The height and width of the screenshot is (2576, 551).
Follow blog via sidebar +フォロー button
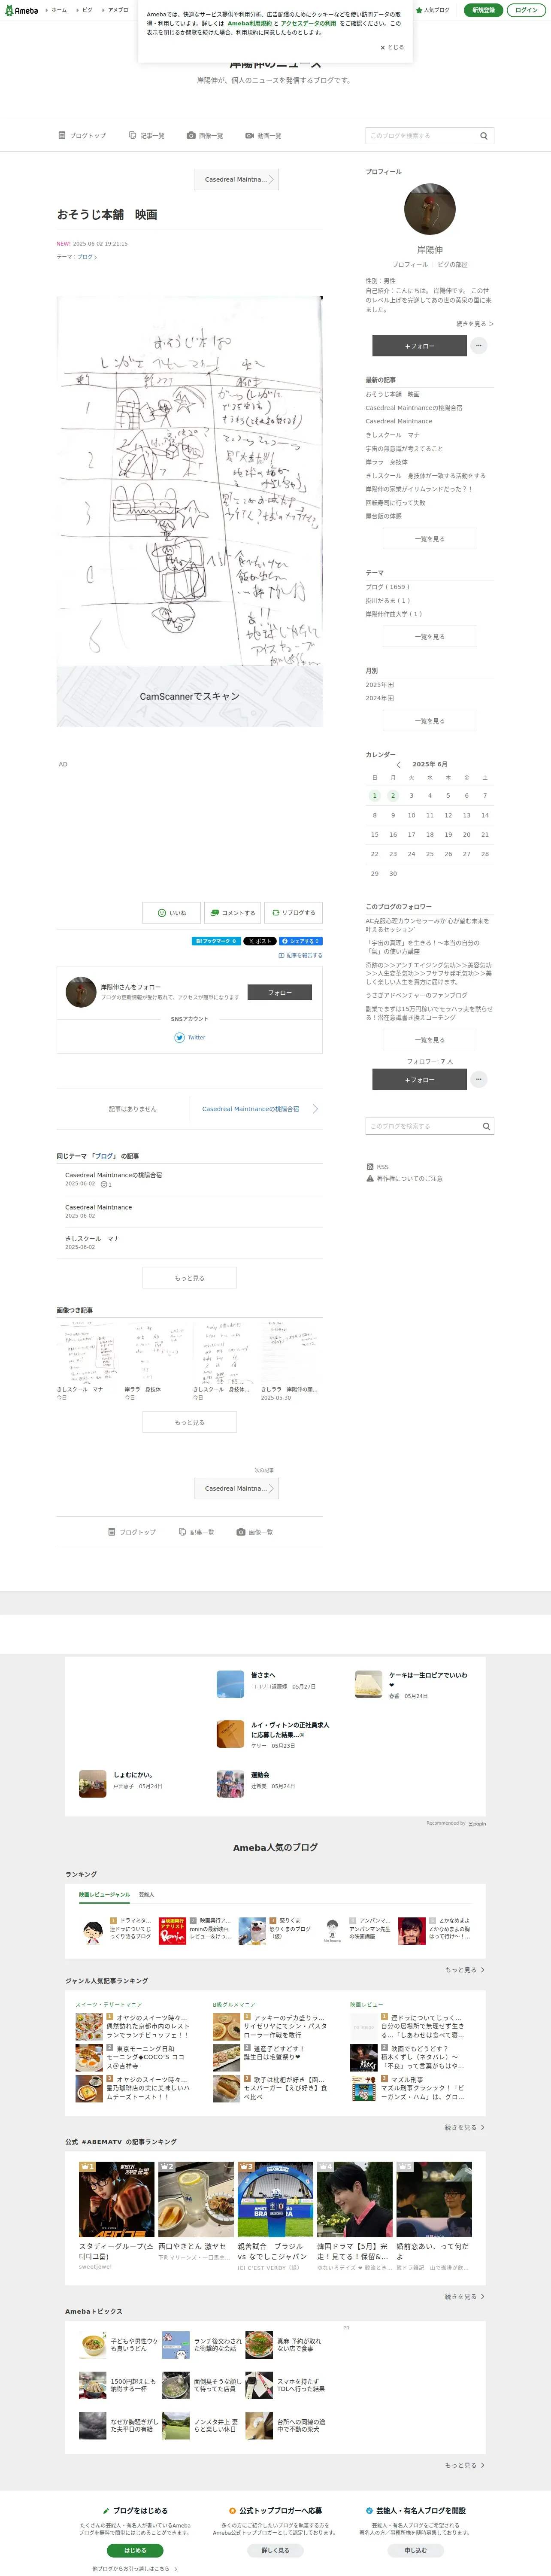[420, 346]
